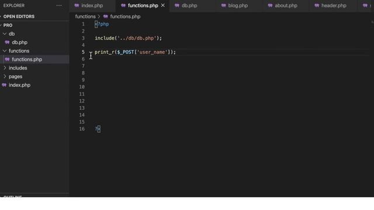Select the functions folder label in tree
374x210 pixels.
19,51
